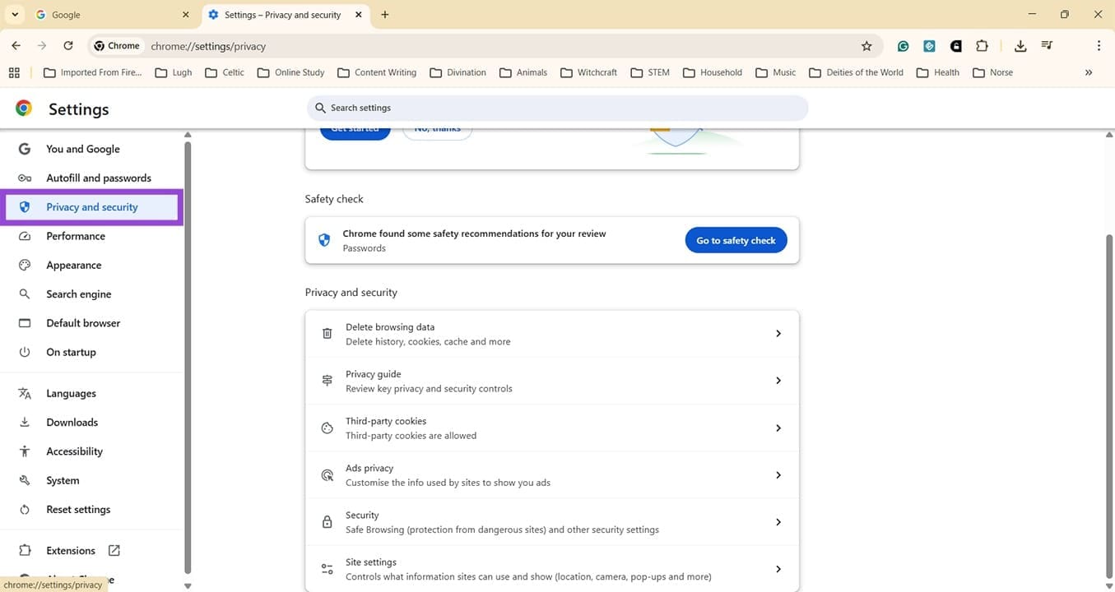Image resolution: width=1115 pixels, height=592 pixels.
Task: Click the Grammarly extension icon
Action: tap(903, 46)
